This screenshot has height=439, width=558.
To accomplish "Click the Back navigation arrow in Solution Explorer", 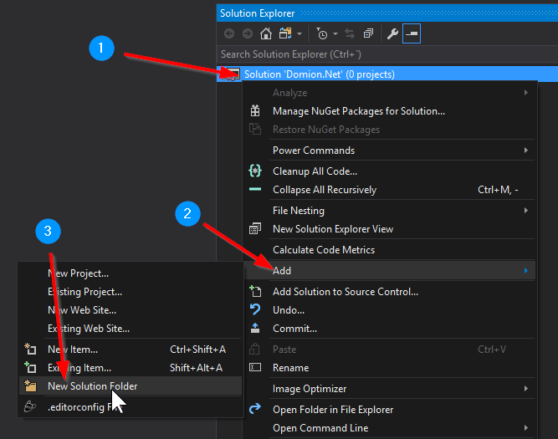I will (229, 33).
